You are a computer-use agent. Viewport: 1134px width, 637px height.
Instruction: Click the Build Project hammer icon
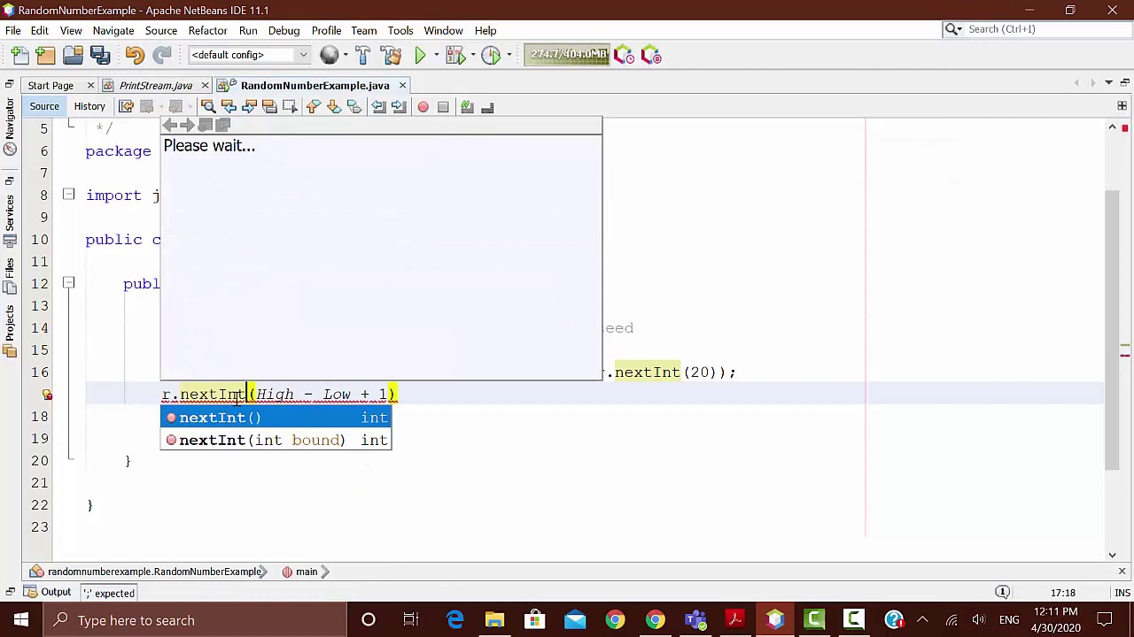(x=362, y=55)
